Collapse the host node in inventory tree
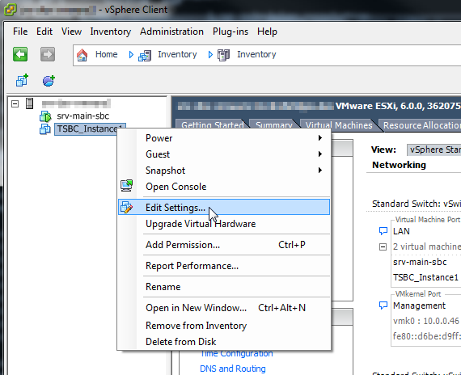The image size is (461, 375). (x=15, y=103)
